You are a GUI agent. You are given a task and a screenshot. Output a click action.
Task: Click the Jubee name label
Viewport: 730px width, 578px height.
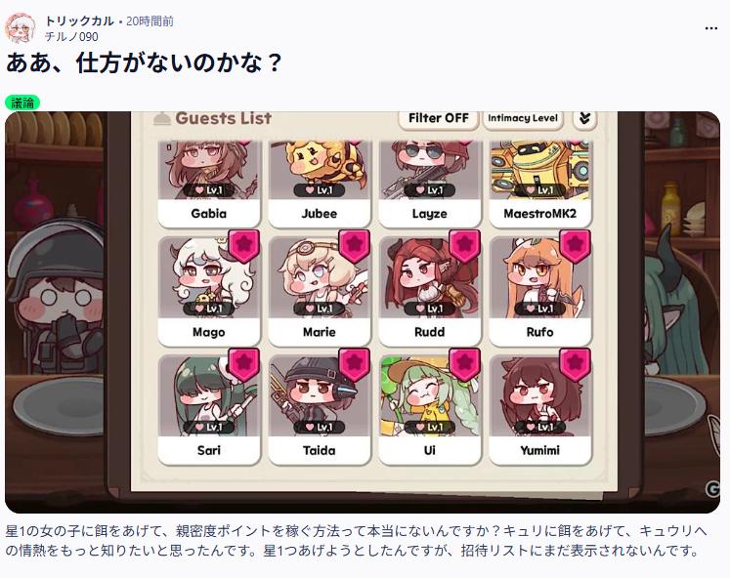[x=319, y=214]
